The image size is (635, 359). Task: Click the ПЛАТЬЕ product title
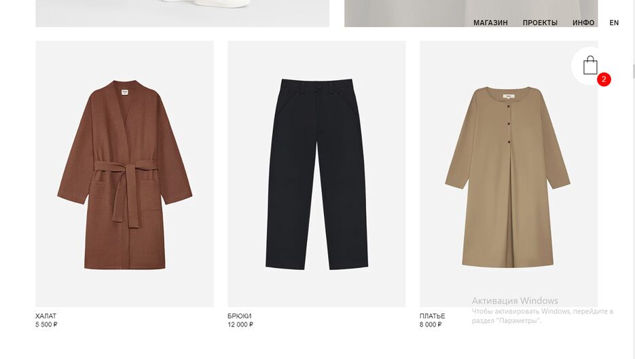(432, 316)
